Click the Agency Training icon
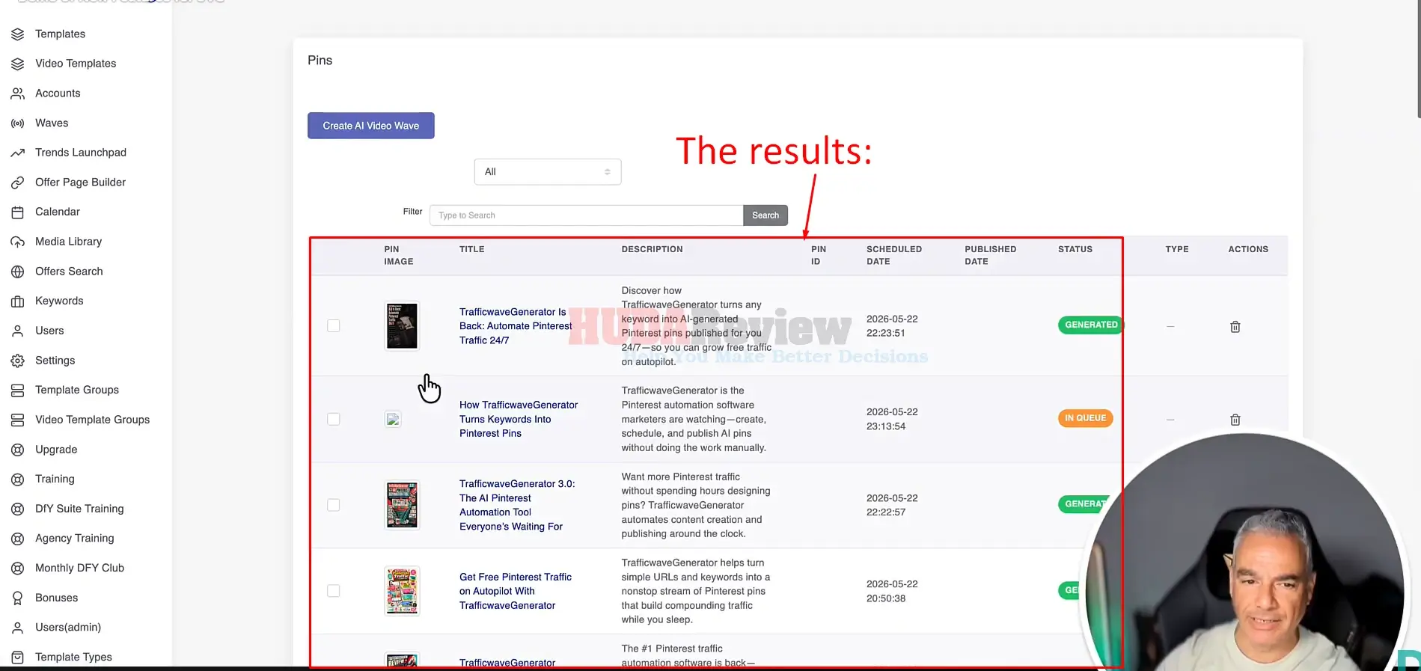Screen dimensions: 1421x671 coord(18,539)
